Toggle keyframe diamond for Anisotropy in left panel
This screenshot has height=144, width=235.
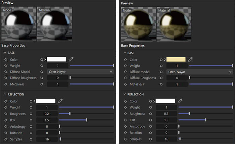pyautogui.click(x=5, y=127)
